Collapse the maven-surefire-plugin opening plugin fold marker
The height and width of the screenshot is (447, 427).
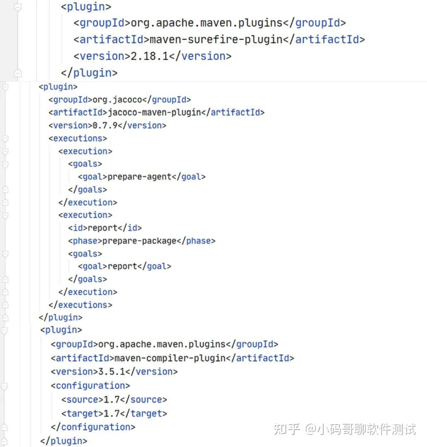point(18,7)
